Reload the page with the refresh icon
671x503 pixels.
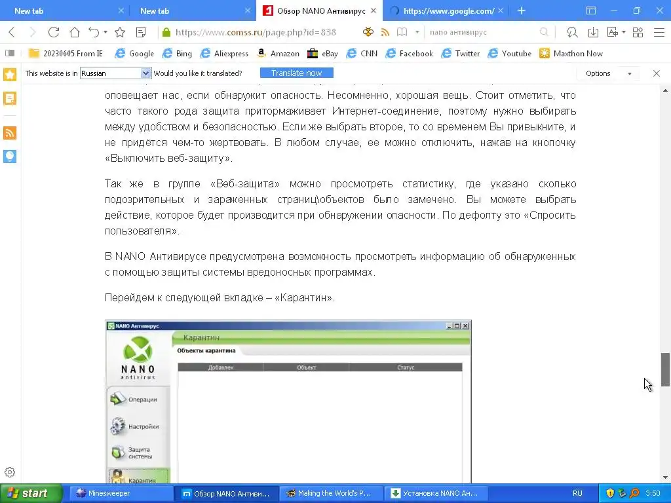54,32
